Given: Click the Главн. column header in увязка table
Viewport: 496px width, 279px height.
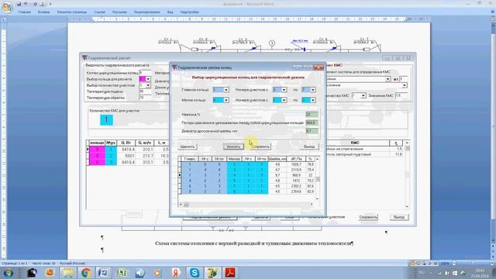Looking at the screenshot, I should point(189,159).
